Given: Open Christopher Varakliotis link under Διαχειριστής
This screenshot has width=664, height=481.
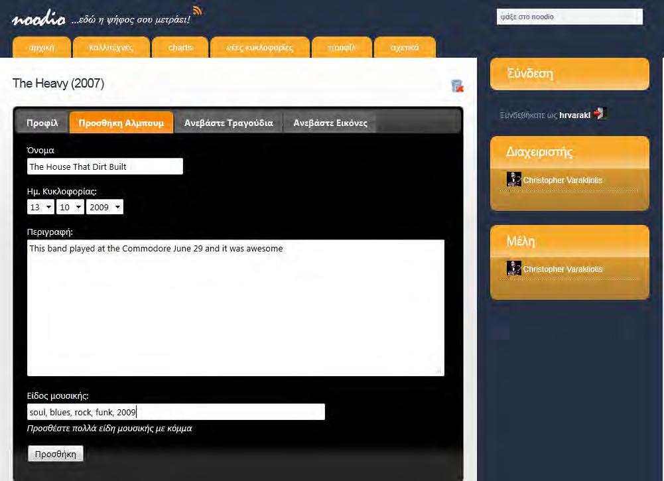Looking at the screenshot, I should click(563, 180).
